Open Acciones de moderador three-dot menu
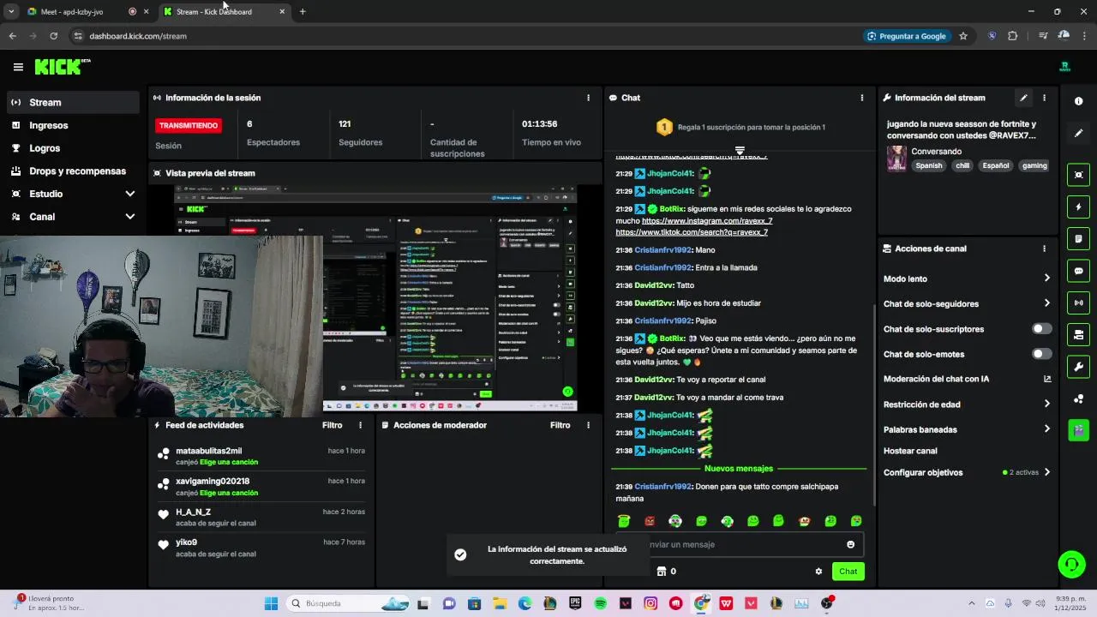Image resolution: width=1097 pixels, height=617 pixels. 588,425
